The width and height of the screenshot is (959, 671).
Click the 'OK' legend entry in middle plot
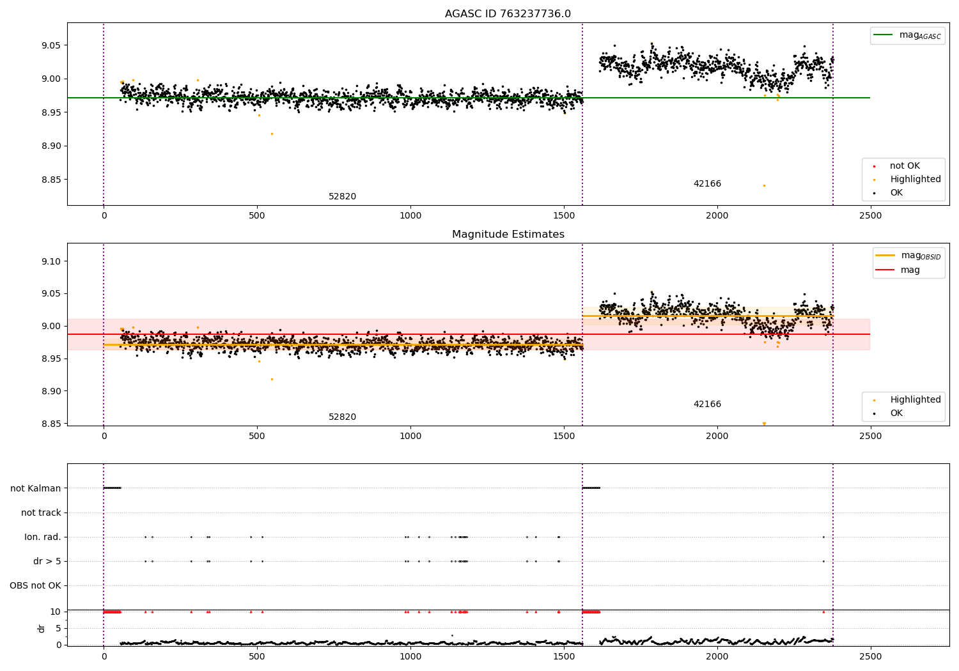889,413
